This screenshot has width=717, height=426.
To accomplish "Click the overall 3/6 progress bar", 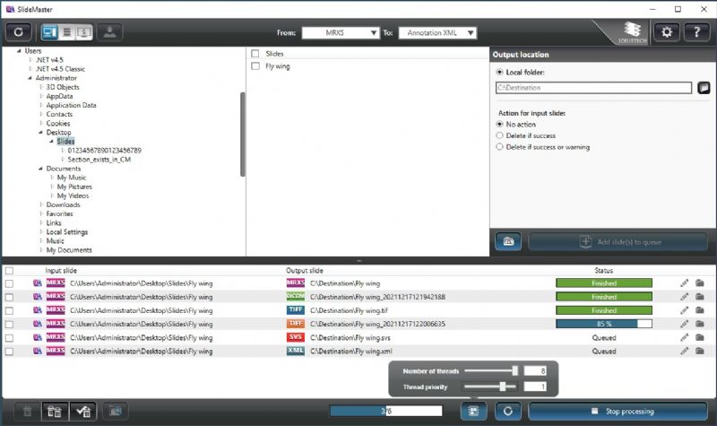I will (386, 411).
